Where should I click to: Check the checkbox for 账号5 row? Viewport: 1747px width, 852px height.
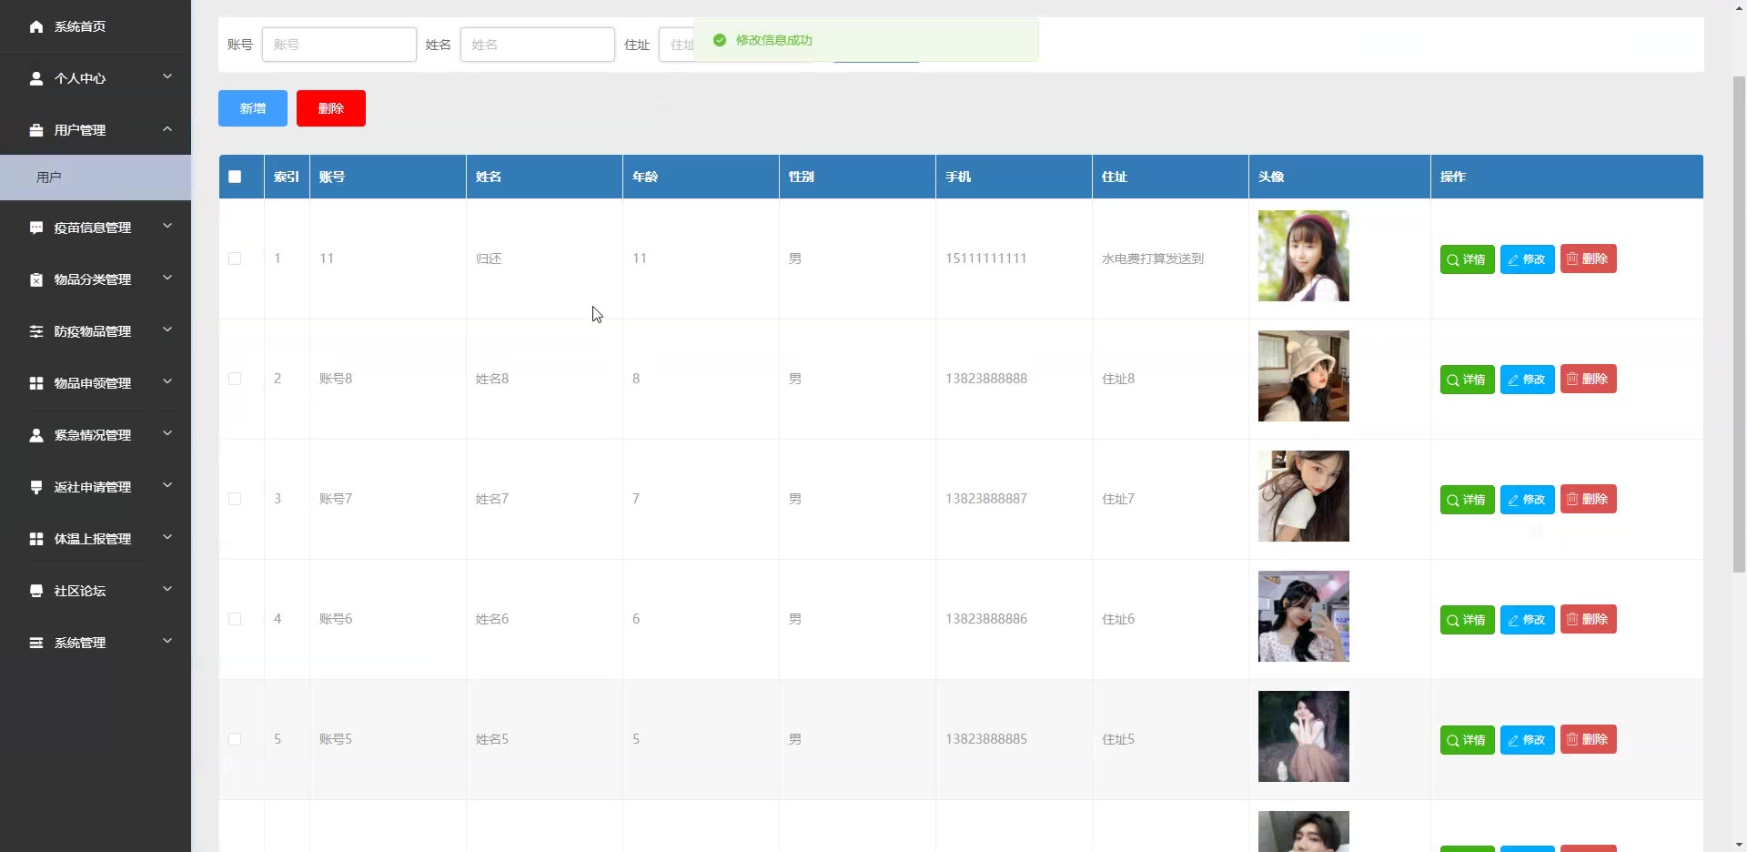(x=235, y=739)
